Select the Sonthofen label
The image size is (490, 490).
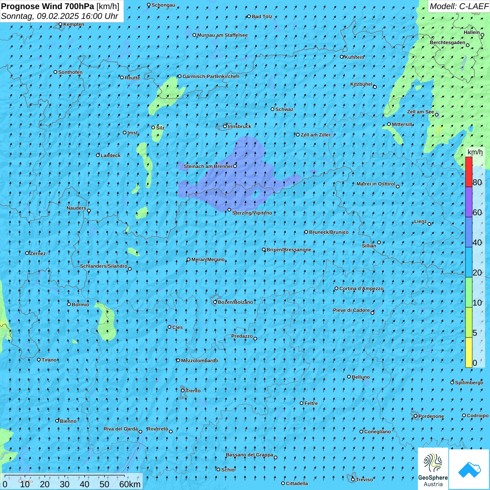pyautogui.click(x=70, y=72)
